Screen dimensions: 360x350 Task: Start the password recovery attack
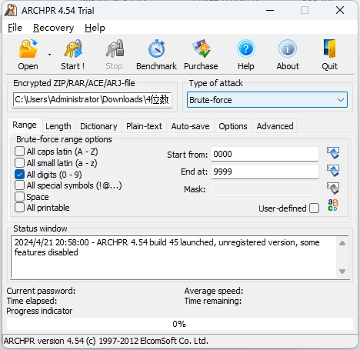tap(73, 55)
